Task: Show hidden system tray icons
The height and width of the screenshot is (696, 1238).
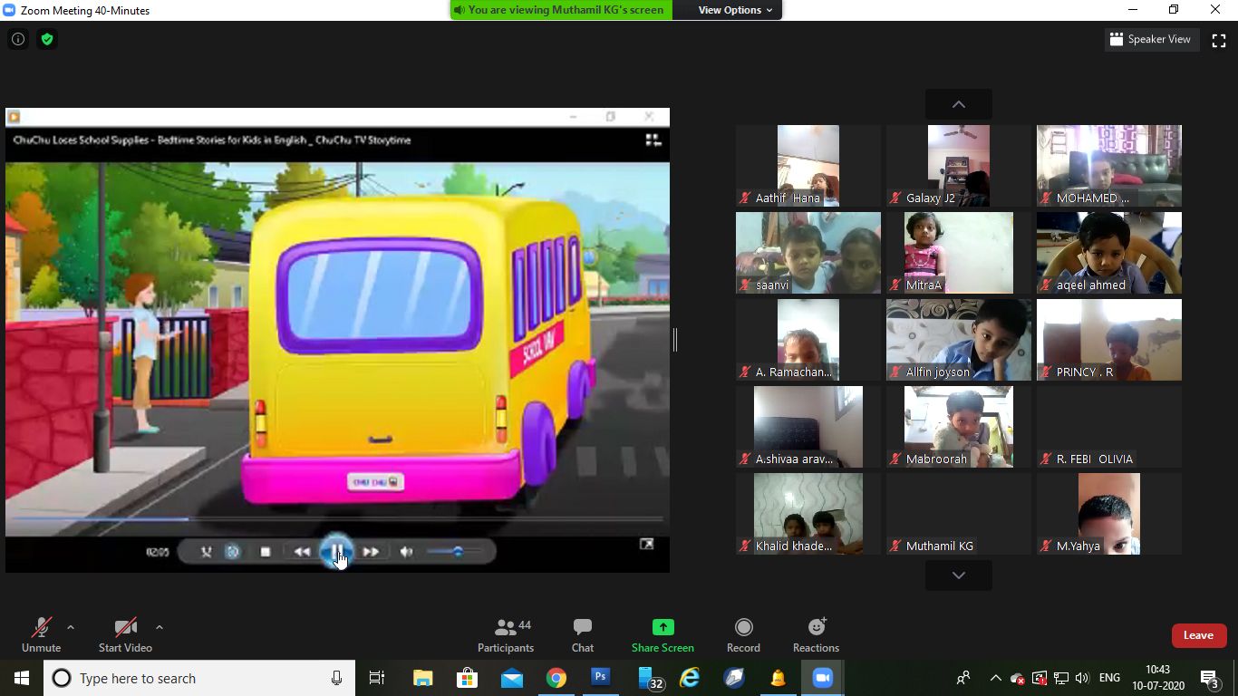Action: click(996, 678)
